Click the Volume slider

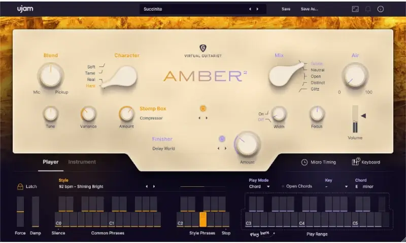point(355,120)
